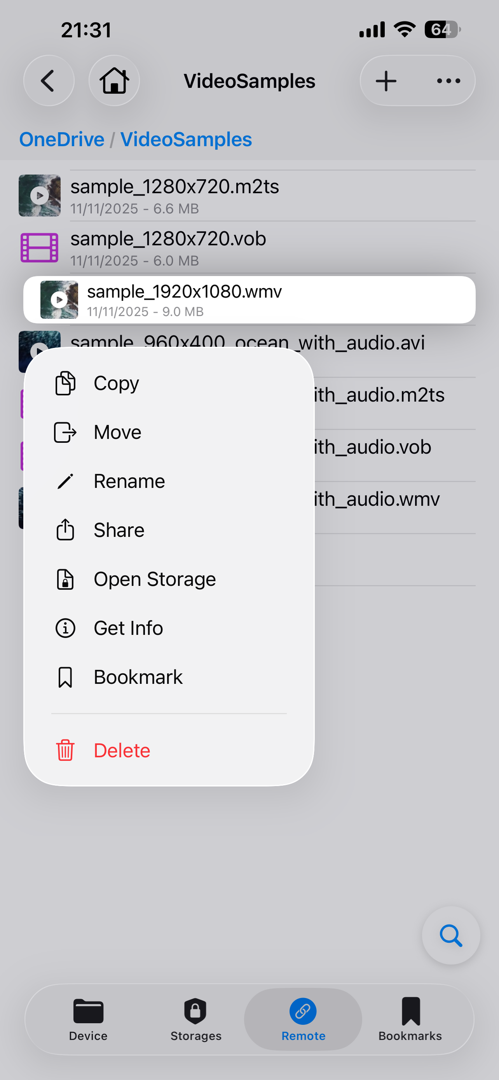
Task: Tap the back chevron button
Action: click(49, 80)
